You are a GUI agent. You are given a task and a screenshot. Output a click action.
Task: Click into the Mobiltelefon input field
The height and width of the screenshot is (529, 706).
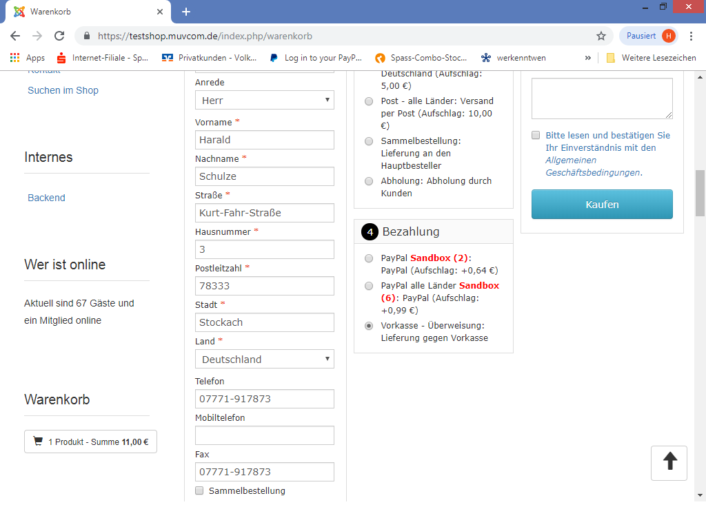pyautogui.click(x=264, y=435)
